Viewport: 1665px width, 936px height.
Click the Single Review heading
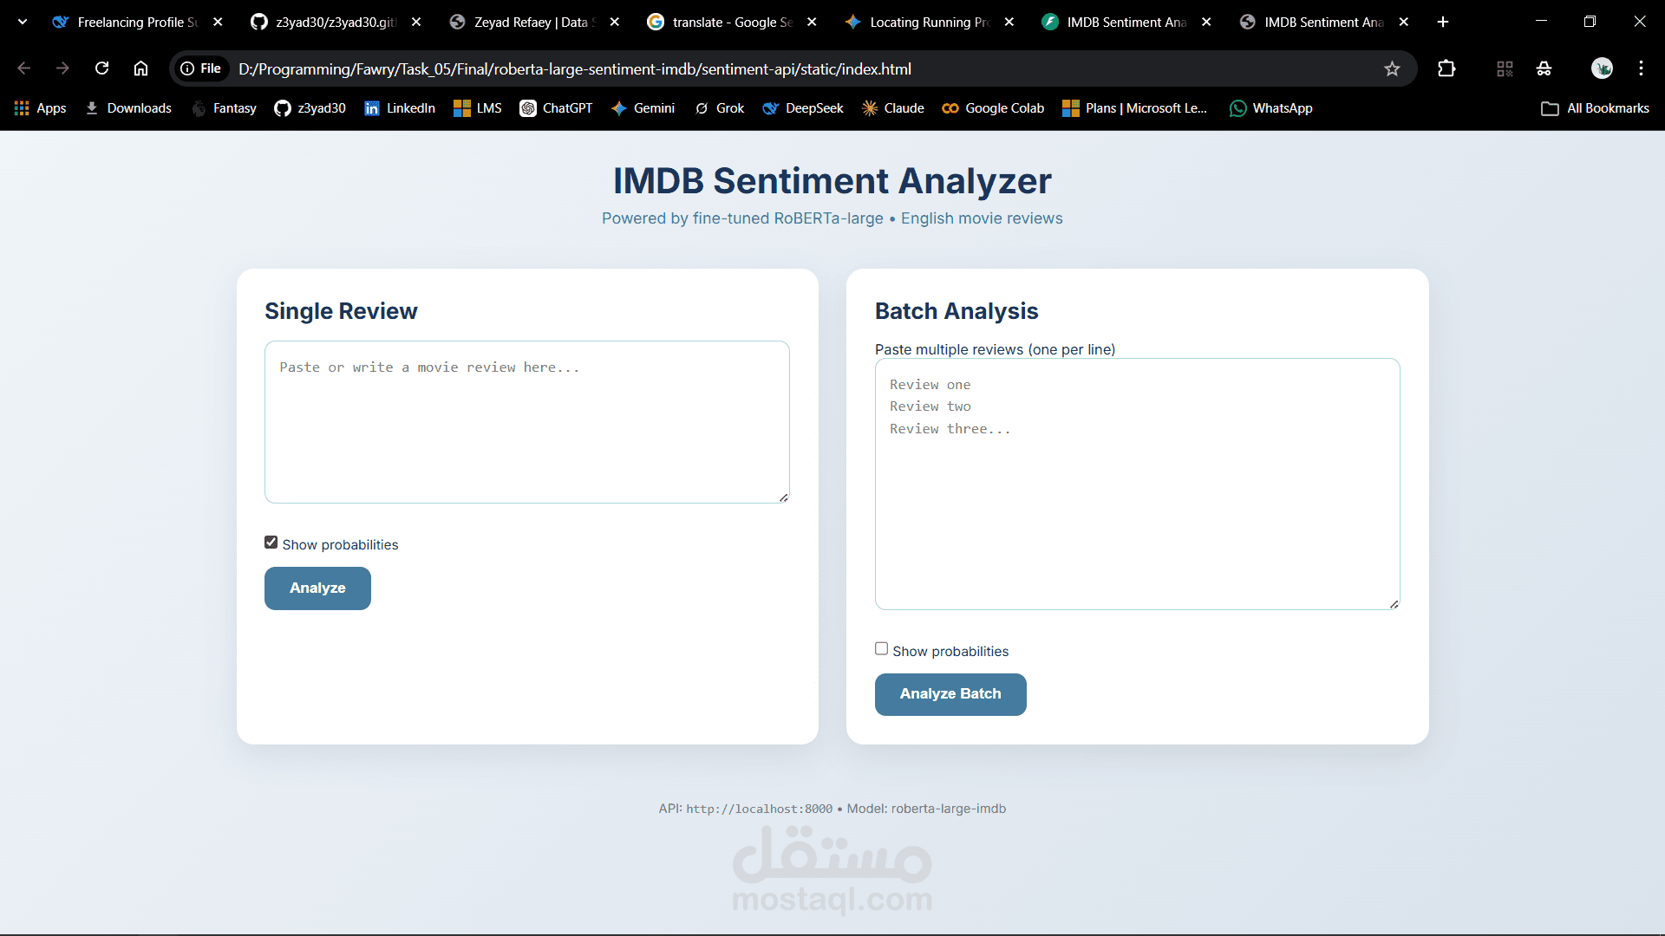(341, 311)
